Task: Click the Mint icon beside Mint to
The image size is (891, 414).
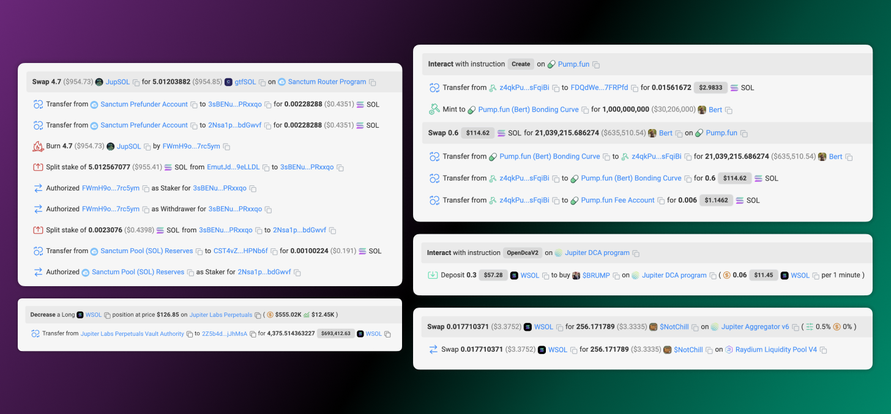Action: click(434, 109)
